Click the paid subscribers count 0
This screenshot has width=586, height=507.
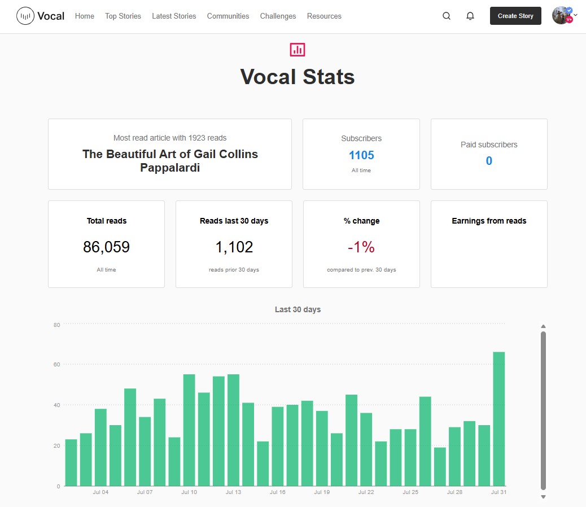click(489, 161)
